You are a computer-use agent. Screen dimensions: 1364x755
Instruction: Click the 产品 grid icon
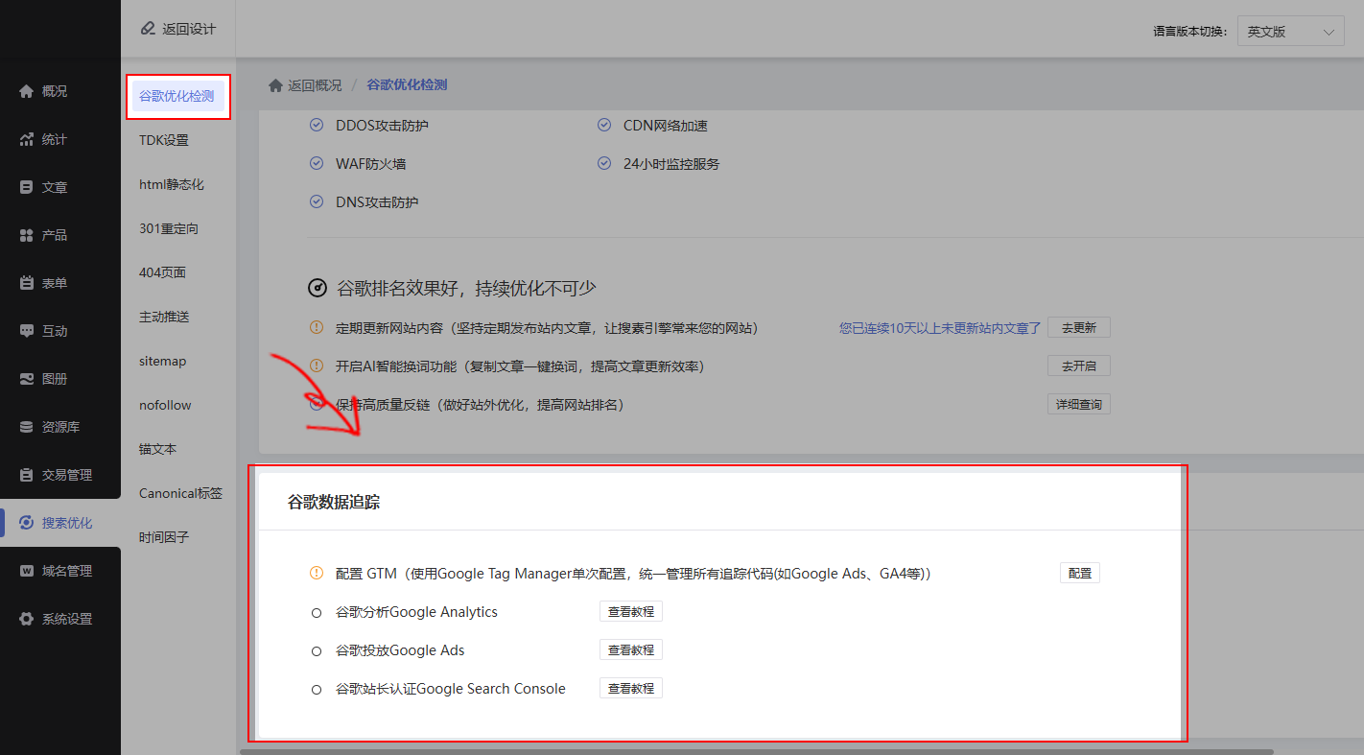(27, 235)
